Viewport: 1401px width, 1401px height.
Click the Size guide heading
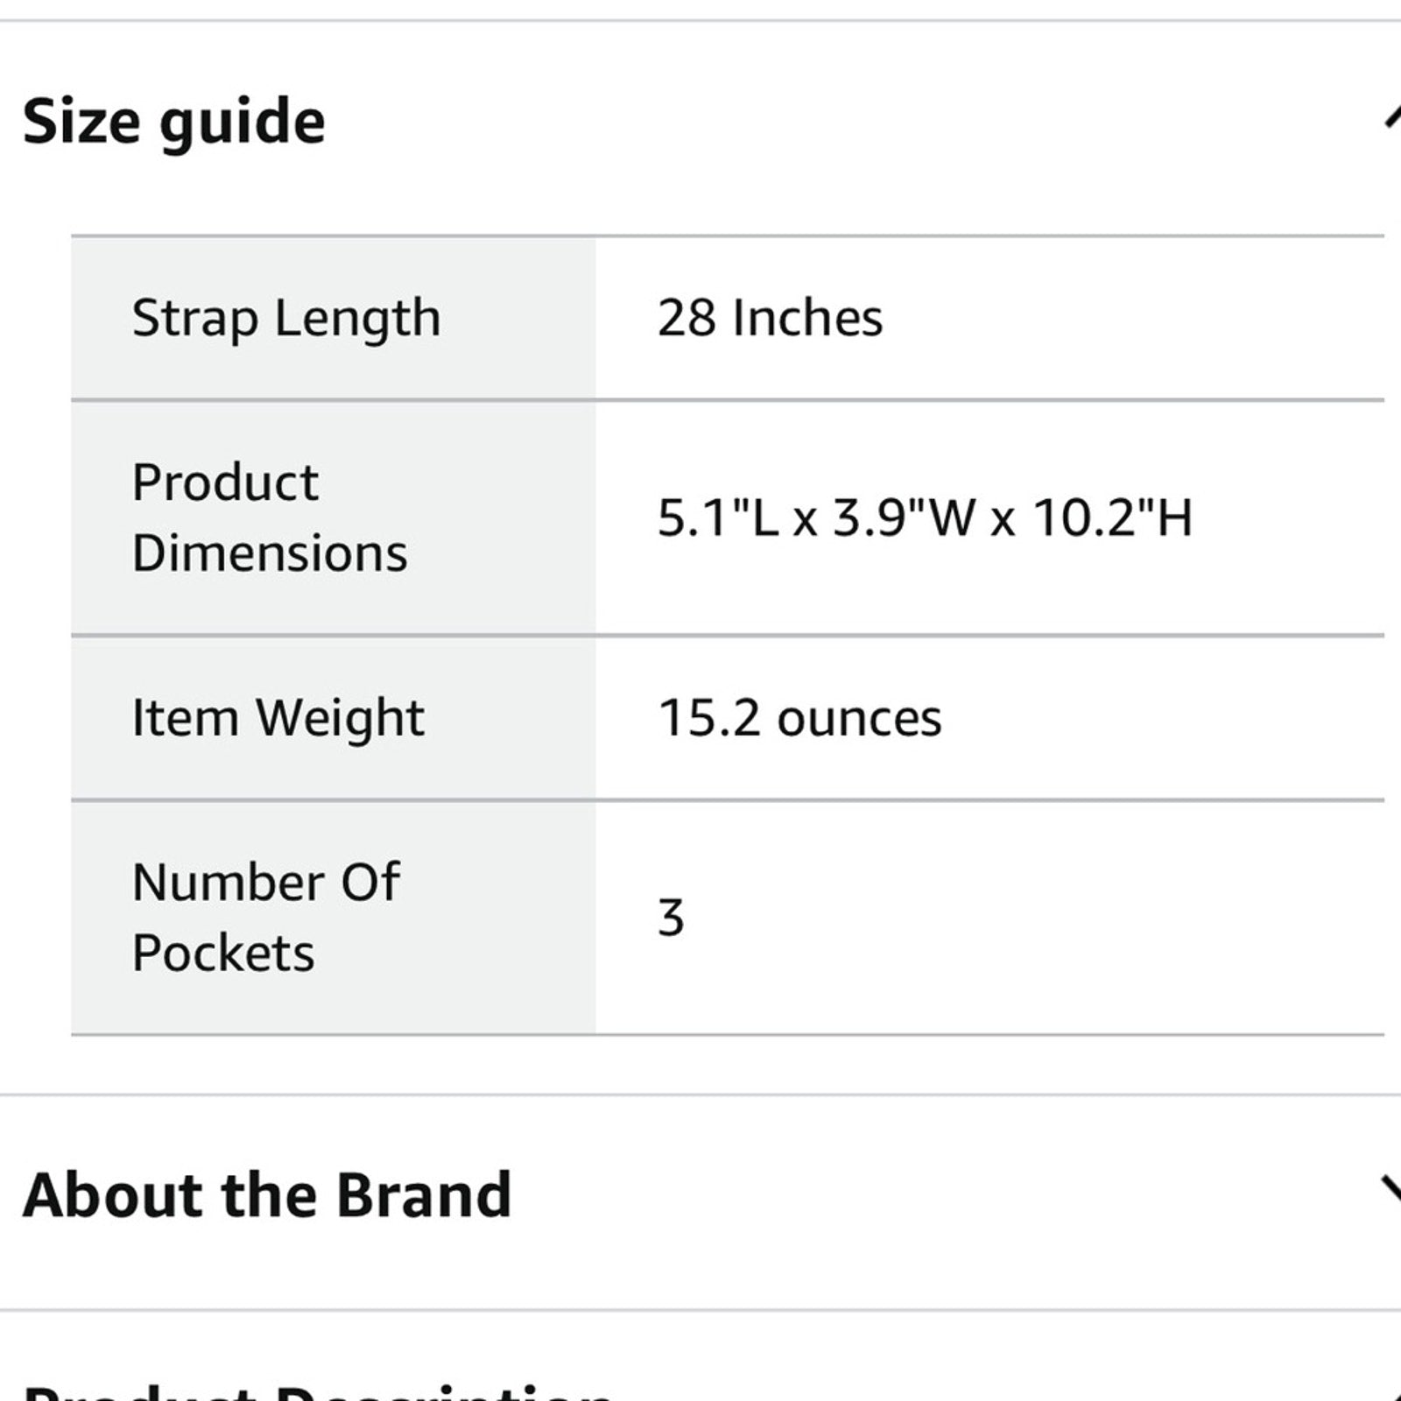[173, 121]
